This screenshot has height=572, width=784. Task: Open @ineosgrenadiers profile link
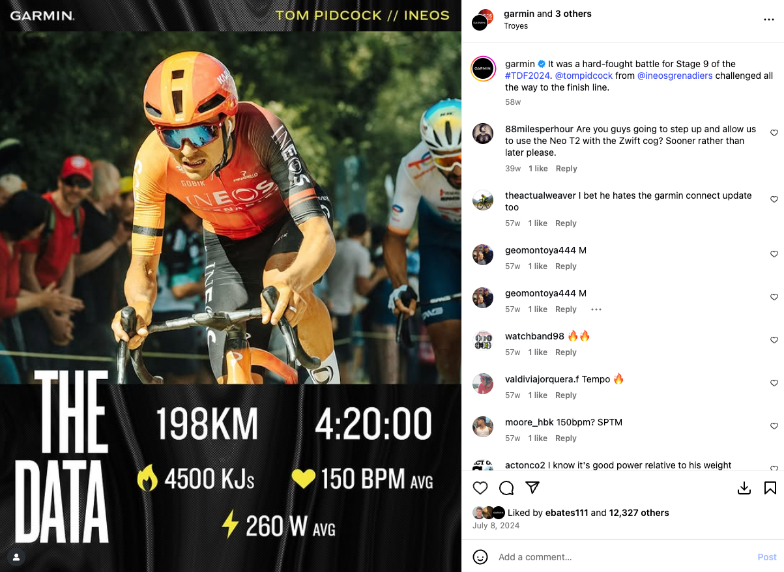[x=675, y=76]
